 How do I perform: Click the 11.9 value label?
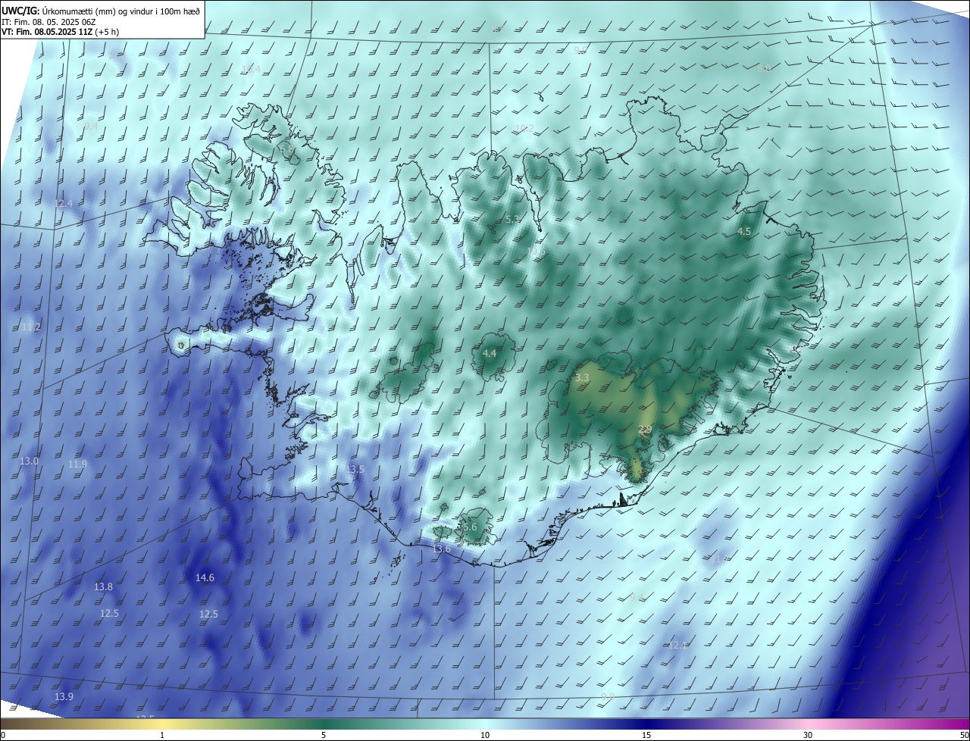coord(77,464)
